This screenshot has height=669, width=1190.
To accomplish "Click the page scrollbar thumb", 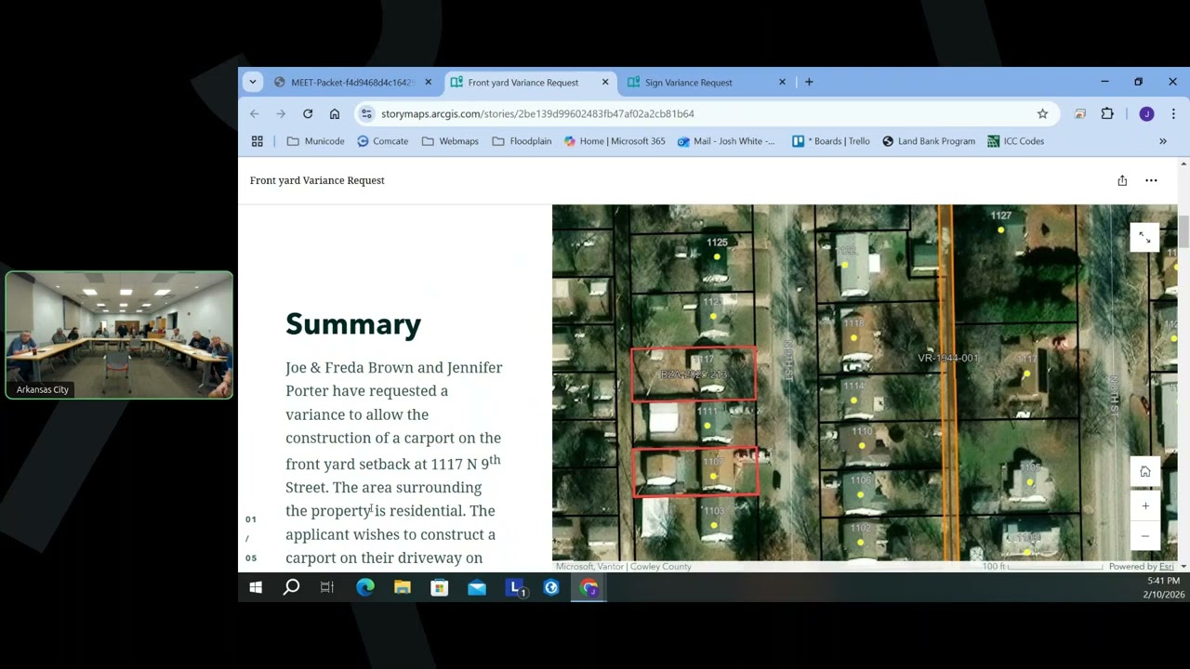I will (1183, 230).
